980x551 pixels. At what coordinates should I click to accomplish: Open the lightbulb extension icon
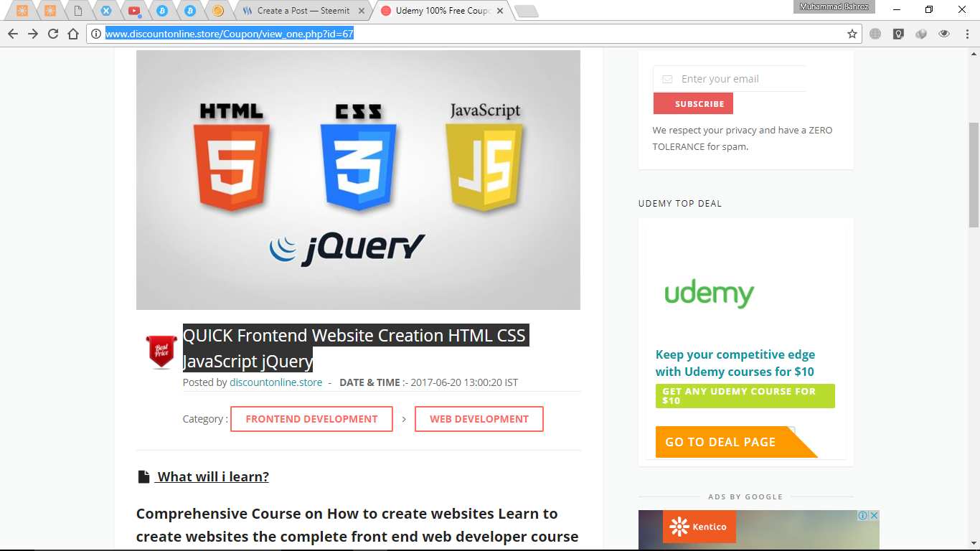(x=898, y=34)
